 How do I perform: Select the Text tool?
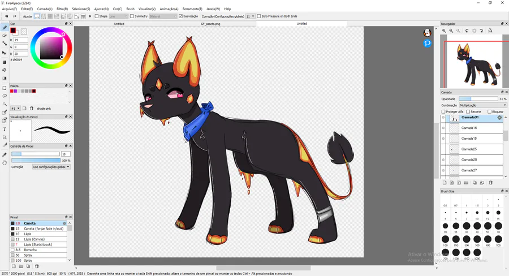(x=5, y=129)
